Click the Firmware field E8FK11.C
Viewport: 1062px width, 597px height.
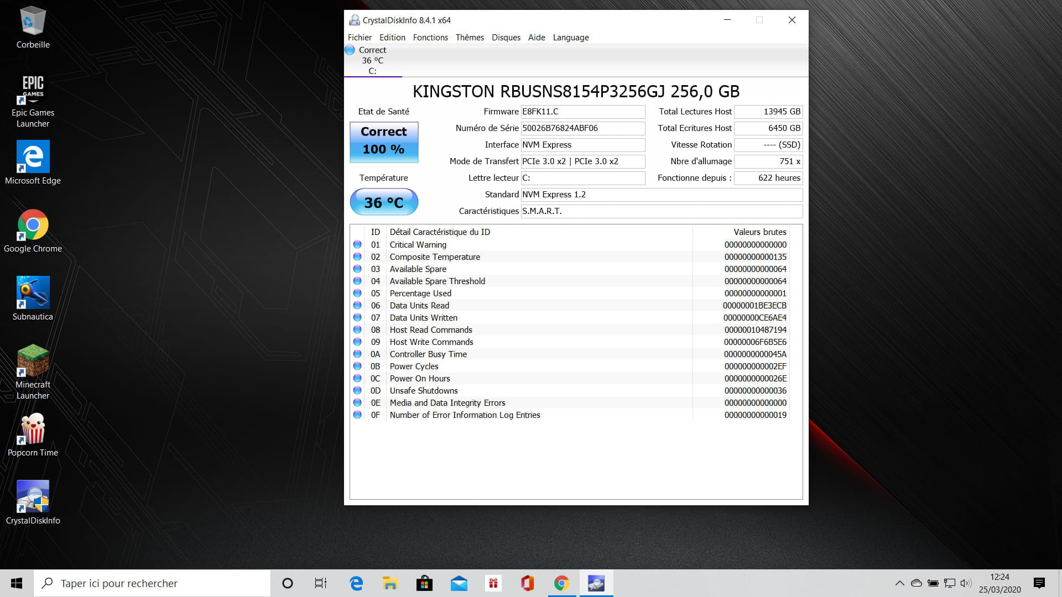[x=583, y=112]
